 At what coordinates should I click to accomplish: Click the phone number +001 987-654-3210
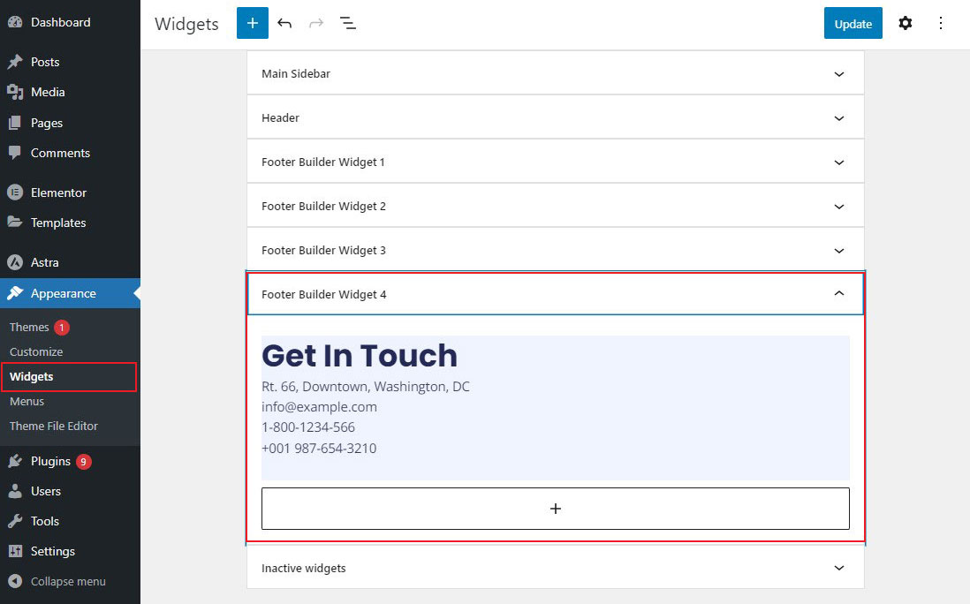(319, 449)
